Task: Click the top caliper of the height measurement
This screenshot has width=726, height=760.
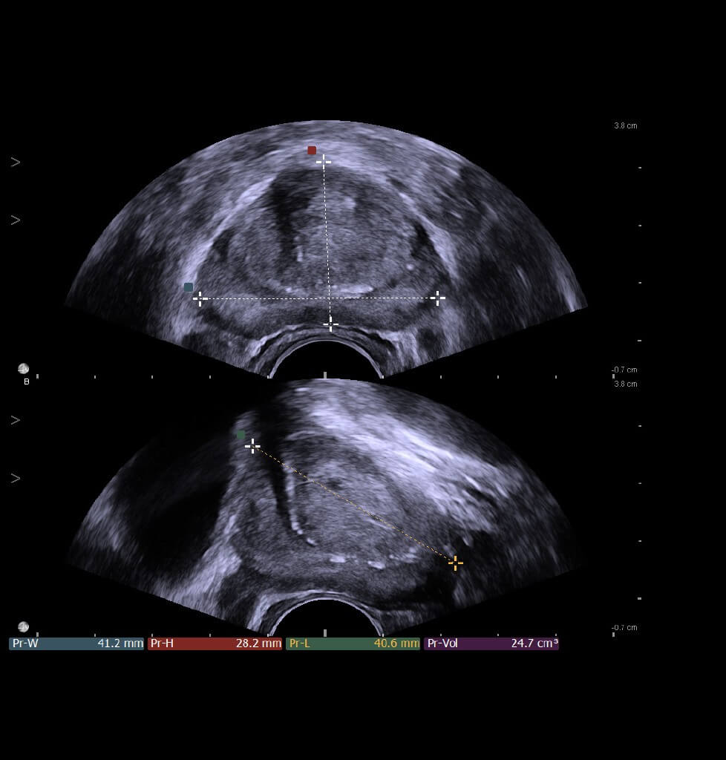Action: (x=324, y=160)
